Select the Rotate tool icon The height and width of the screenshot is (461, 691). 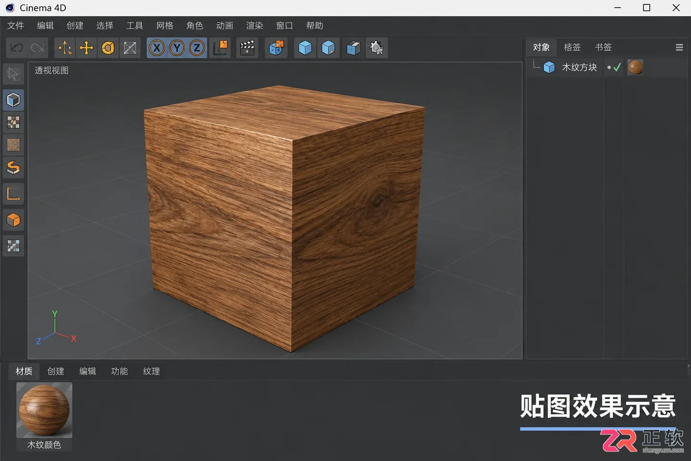tap(108, 48)
